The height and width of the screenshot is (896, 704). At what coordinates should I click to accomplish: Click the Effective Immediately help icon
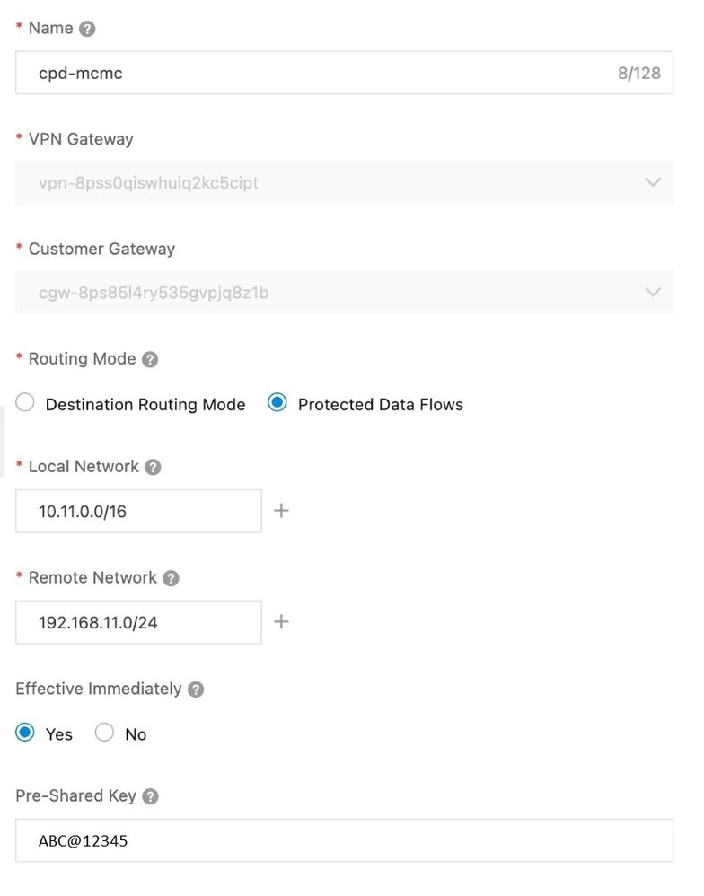pos(196,690)
